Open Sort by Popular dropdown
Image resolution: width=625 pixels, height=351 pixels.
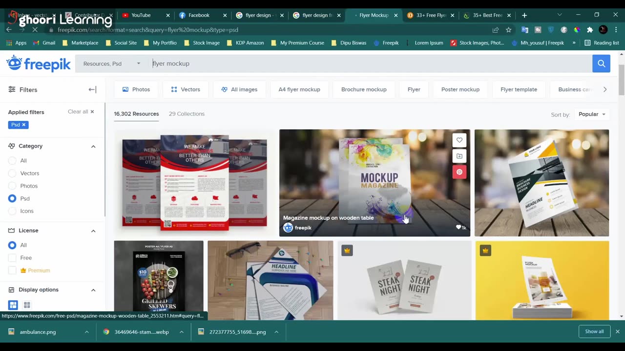(592, 114)
